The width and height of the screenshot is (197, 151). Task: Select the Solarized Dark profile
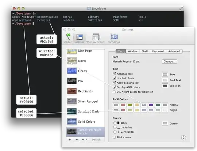85,111
